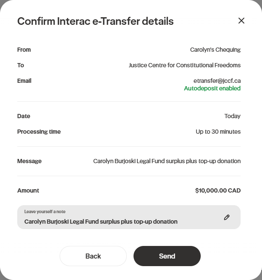Click the Date row label
Viewport: 262px width, 280px height.
pyautogui.click(x=24, y=116)
